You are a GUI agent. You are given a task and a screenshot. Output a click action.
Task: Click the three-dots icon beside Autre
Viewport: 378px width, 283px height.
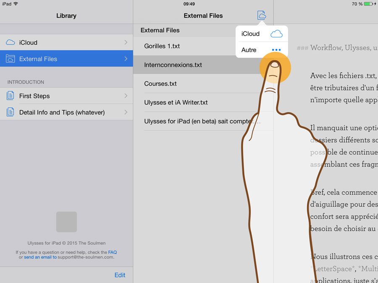[276, 50]
